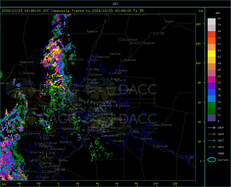This screenshot has height=187, width=231.
Task: Click the Tres_Mayo map label
Action: coord(93,69)
